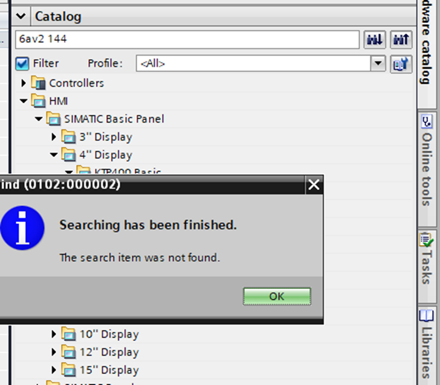Select the 4" Display label
This screenshot has width=440, height=385.
pos(106,155)
